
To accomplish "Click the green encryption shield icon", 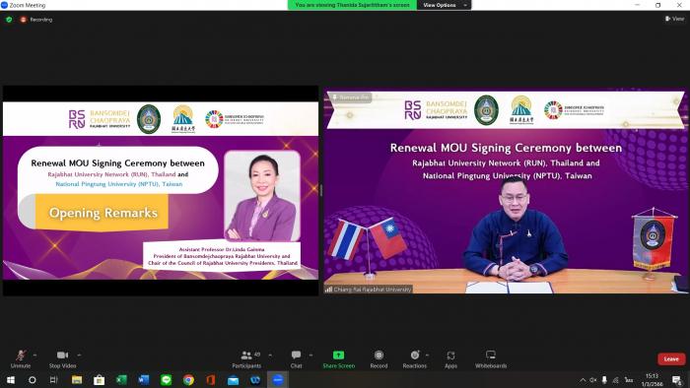I will [9, 20].
